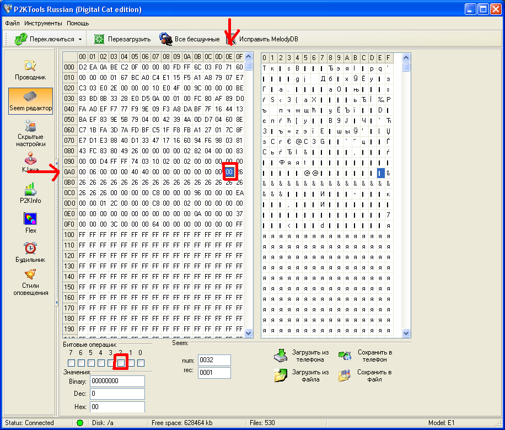
Task: Toggle bit 1 checkbox
Action: pos(131,363)
